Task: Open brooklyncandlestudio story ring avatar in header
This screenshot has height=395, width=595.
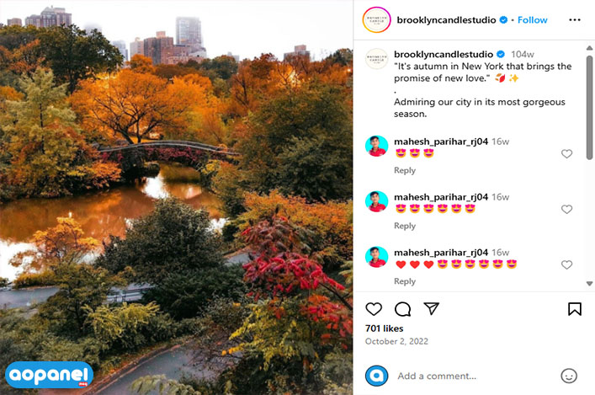Action: pyautogui.click(x=376, y=19)
